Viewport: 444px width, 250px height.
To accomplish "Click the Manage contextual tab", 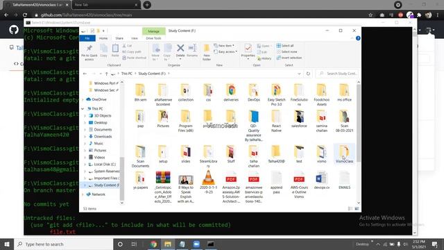I will pyautogui.click(x=153, y=31).
